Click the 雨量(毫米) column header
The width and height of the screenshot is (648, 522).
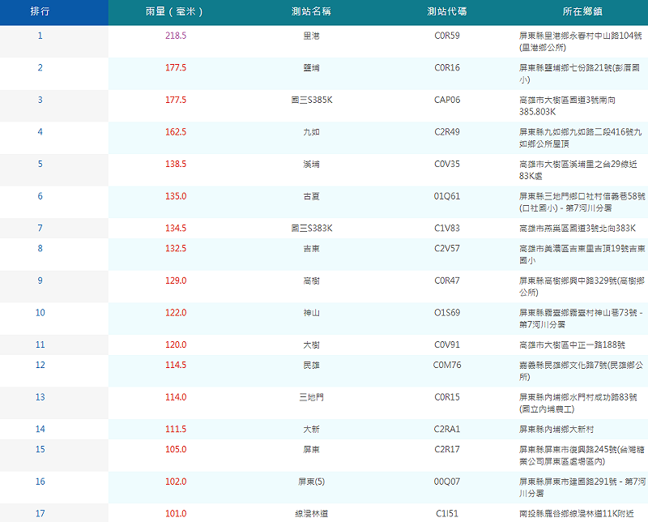(x=176, y=11)
